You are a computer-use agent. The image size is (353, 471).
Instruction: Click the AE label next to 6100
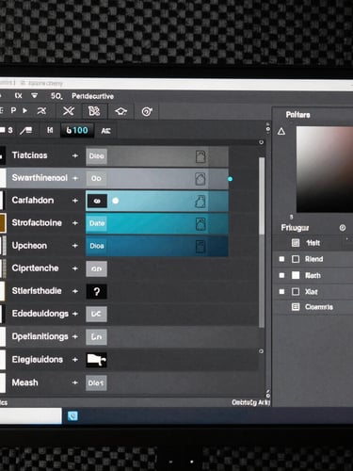coord(105,131)
